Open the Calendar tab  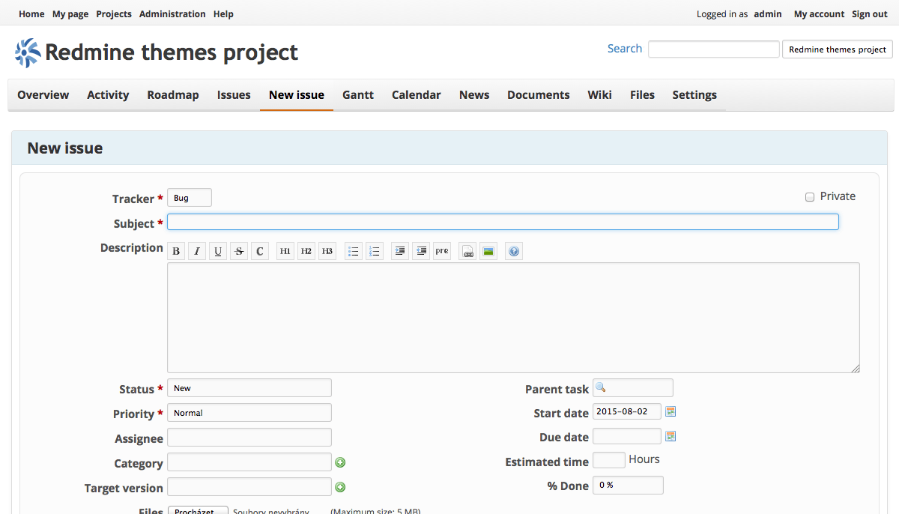click(x=417, y=95)
